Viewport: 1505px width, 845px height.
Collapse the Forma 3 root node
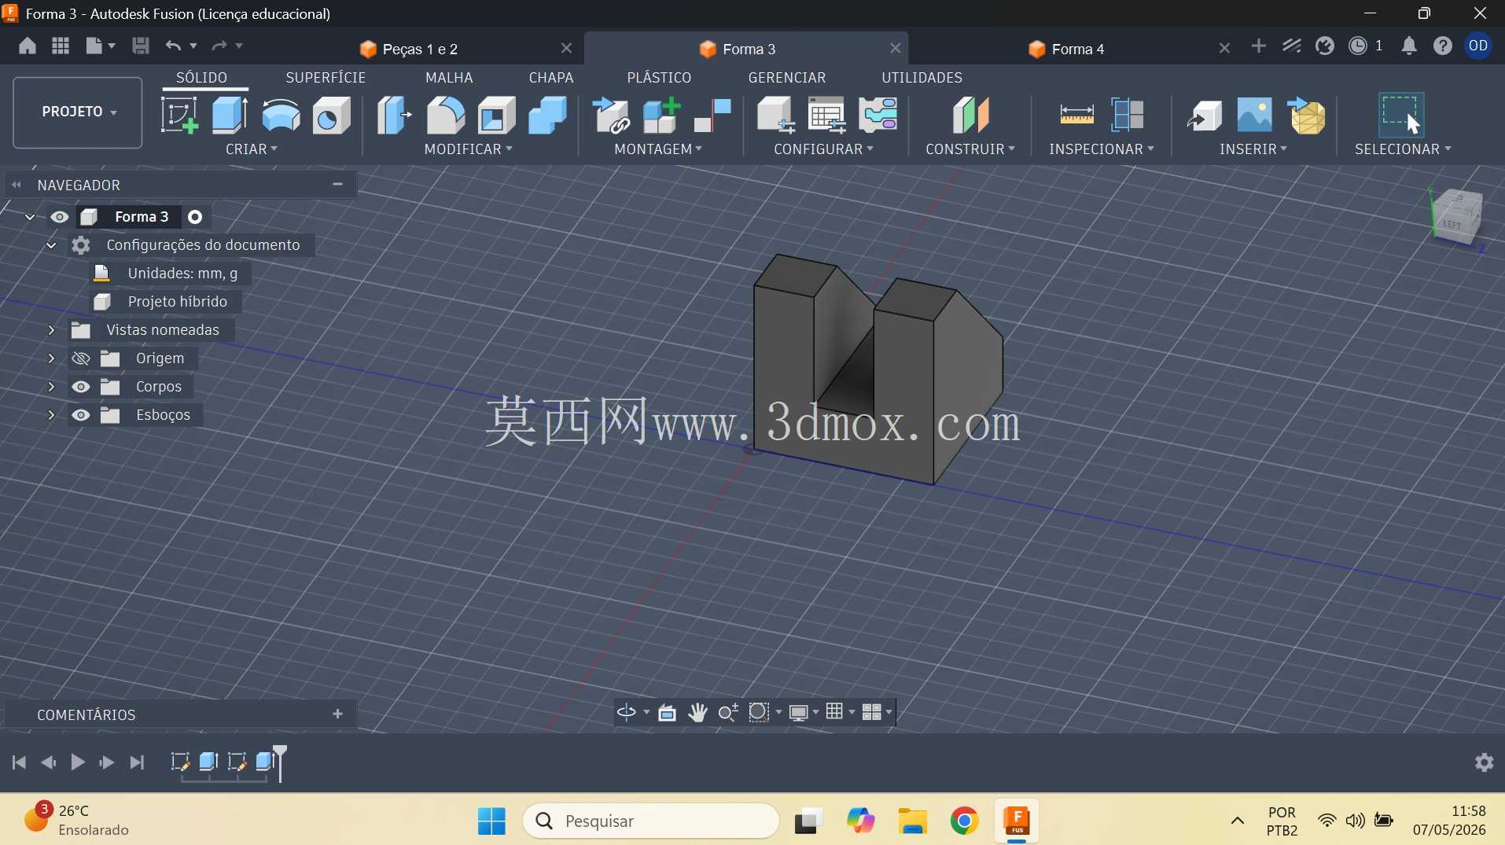[x=30, y=217]
